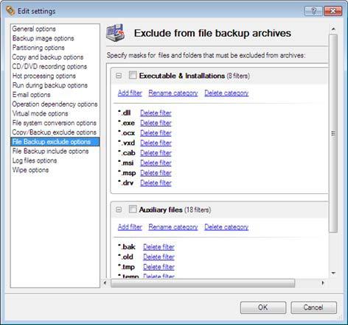Click Rename category under Auxiliary files
The image size is (348, 325).
coord(173,227)
